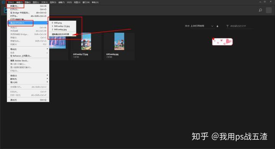Open recent file 1 640.webp (1).jpg from submenu
The height and width of the screenshot is (149, 275).
[63, 26]
